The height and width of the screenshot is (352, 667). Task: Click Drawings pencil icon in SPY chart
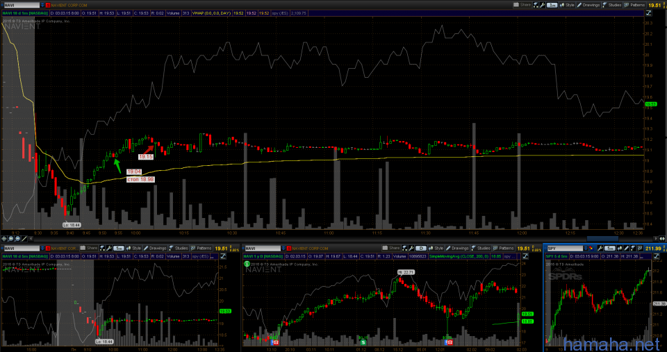tap(627, 248)
